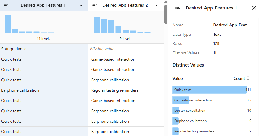Screen dimensions: 259x136
Task: Click the ABC icon in details panel header
Action: coord(177,8)
